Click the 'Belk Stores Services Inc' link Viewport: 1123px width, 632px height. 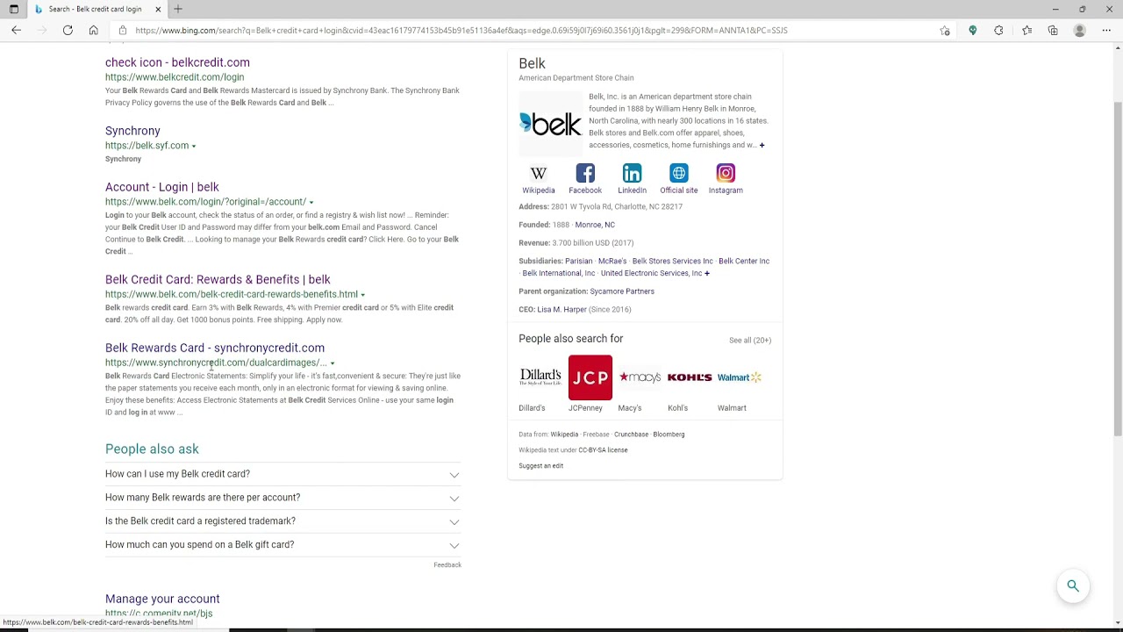pos(673,262)
